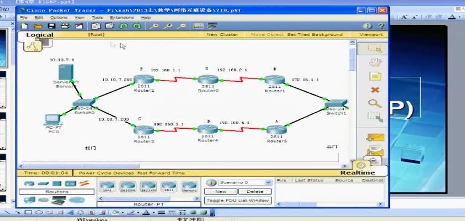This screenshot has width=465, height=221.
Task: Click the New file icon in toolbar
Action: click(x=24, y=26)
